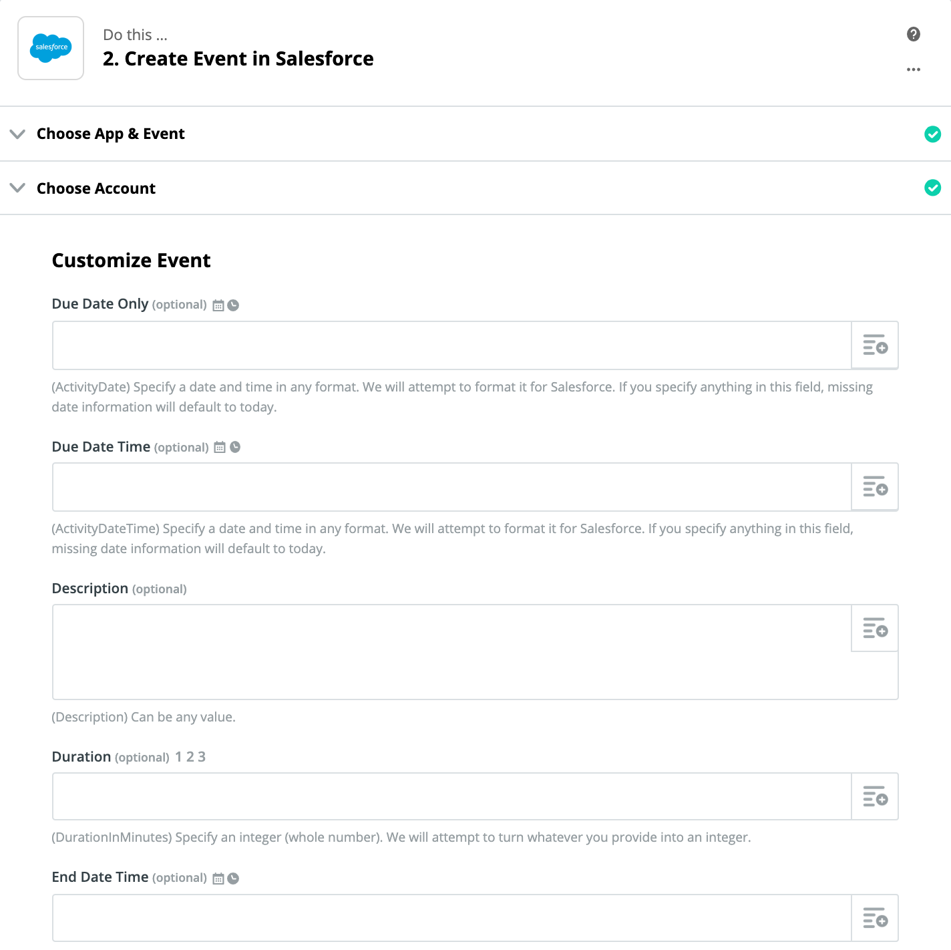Click the Do this ... caption

click(135, 35)
